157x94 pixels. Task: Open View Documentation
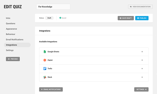[140, 7]
